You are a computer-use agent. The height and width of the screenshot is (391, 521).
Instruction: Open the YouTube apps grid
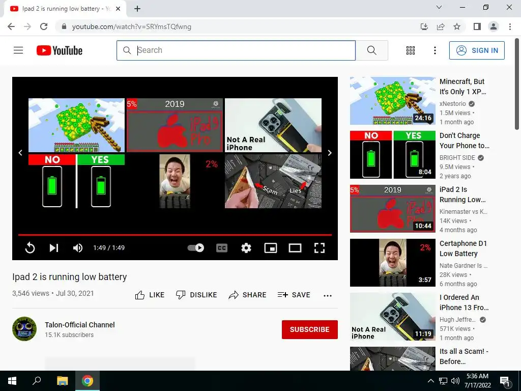coord(411,50)
